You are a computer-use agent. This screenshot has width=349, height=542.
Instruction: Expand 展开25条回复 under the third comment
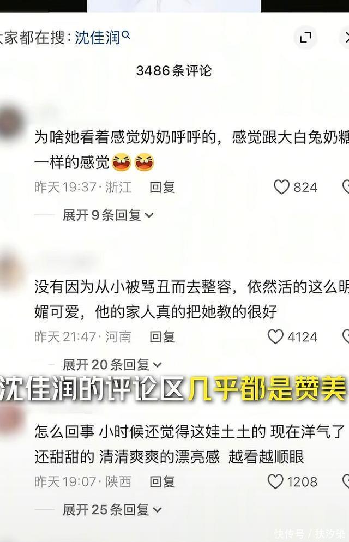tap(112, 510)
